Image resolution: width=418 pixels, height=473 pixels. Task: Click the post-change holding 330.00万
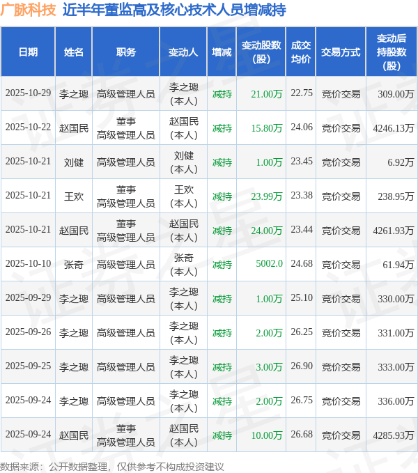point(396,299)
